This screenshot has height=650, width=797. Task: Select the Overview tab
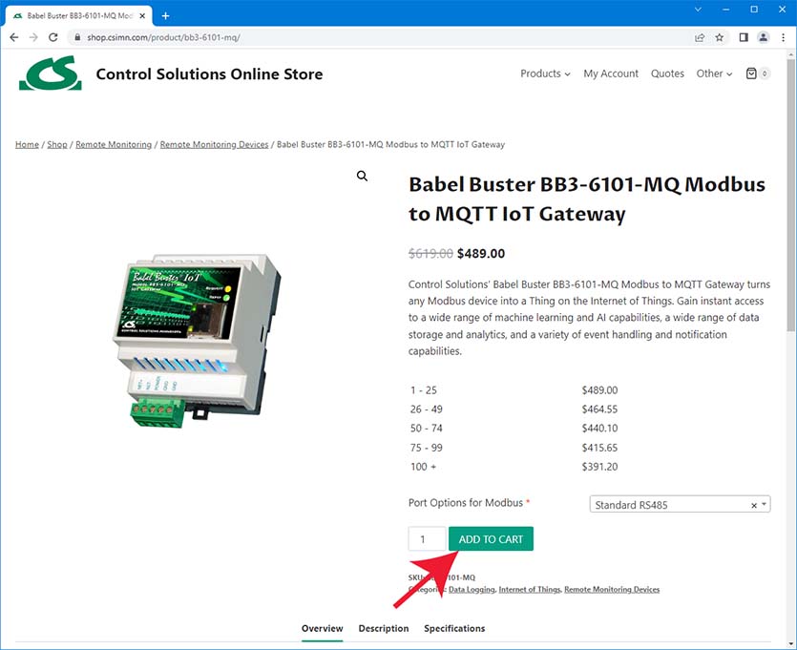click(x=322, y=628)
